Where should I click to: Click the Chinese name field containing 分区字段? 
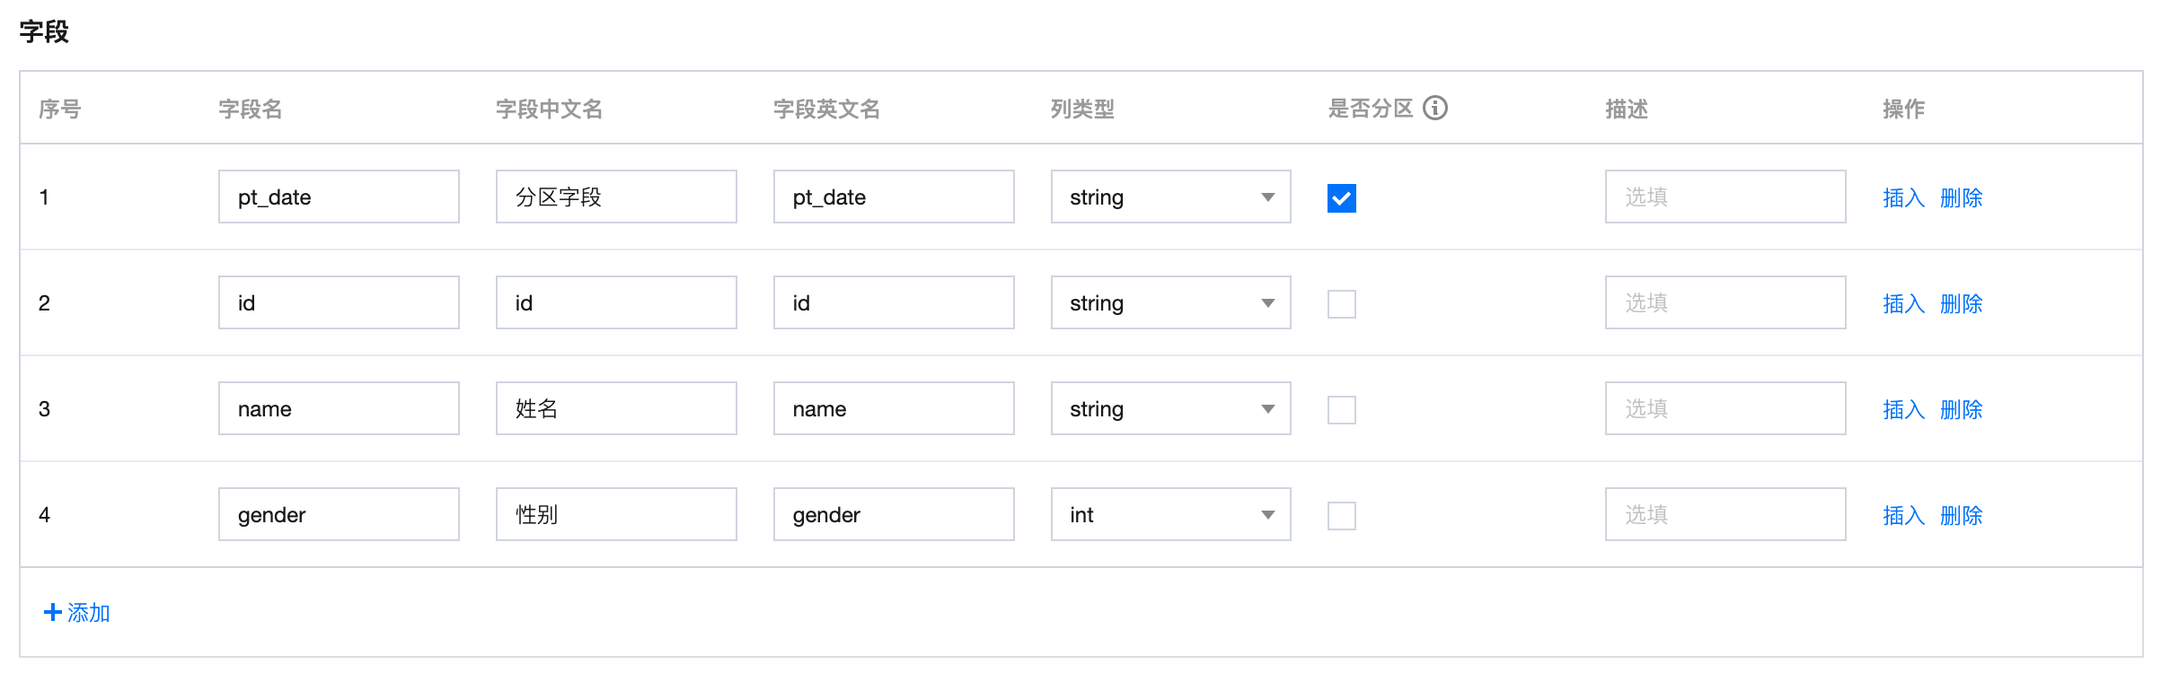pyautogui.click(x=616, y=197)
